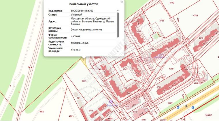
Task: Select parcel 4917 on the map
Action: point(144,120)
